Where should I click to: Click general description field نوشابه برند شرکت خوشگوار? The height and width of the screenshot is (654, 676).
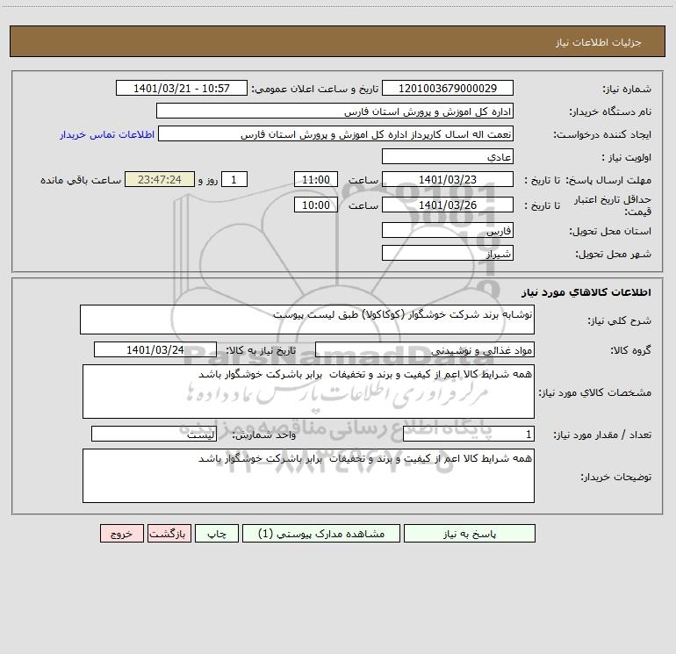coord(307,320)
